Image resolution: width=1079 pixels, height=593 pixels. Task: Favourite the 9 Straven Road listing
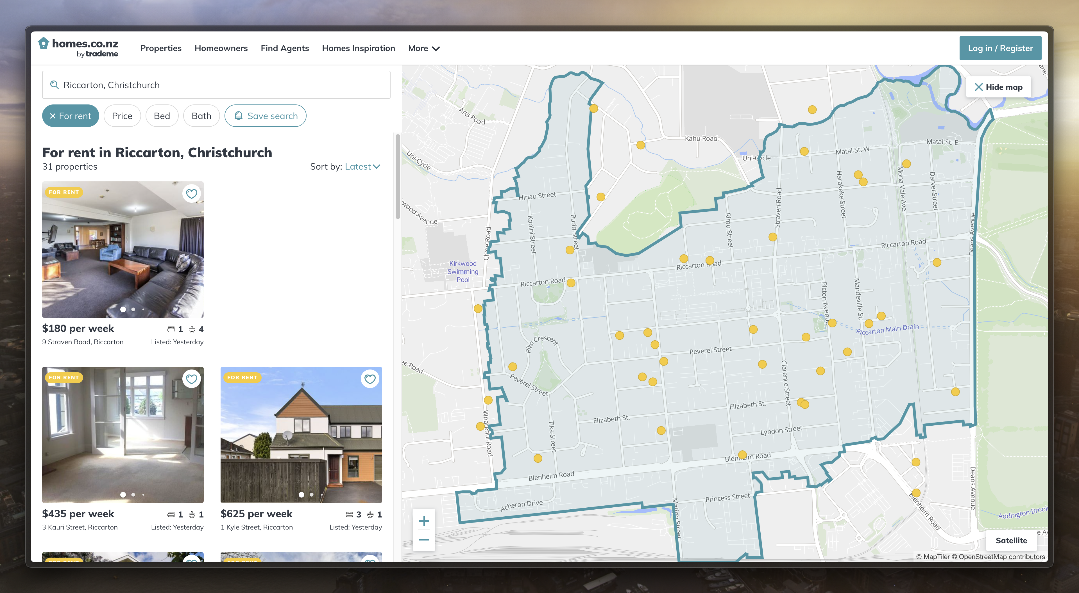click(191, 194)
